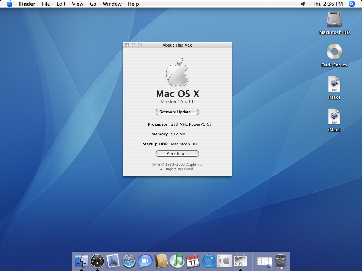Open the Apple menu
This screenshot has height=271, width=362.
tap(10, 4)
